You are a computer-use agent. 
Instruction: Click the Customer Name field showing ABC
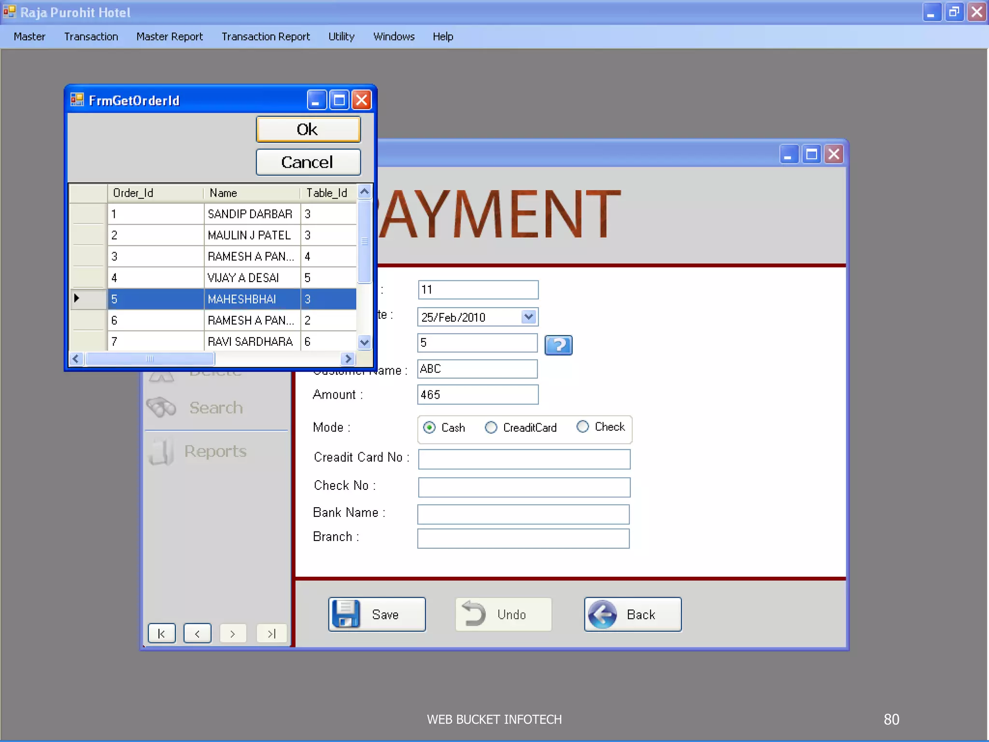coord(477,369)
